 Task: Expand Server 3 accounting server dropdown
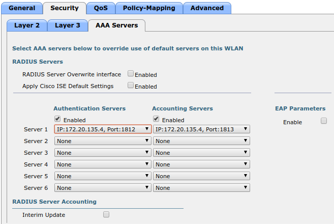pyautogui.click(x=201, y=153)
